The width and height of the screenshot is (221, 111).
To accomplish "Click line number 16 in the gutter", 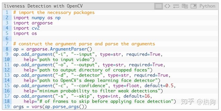I will [7, 91].
